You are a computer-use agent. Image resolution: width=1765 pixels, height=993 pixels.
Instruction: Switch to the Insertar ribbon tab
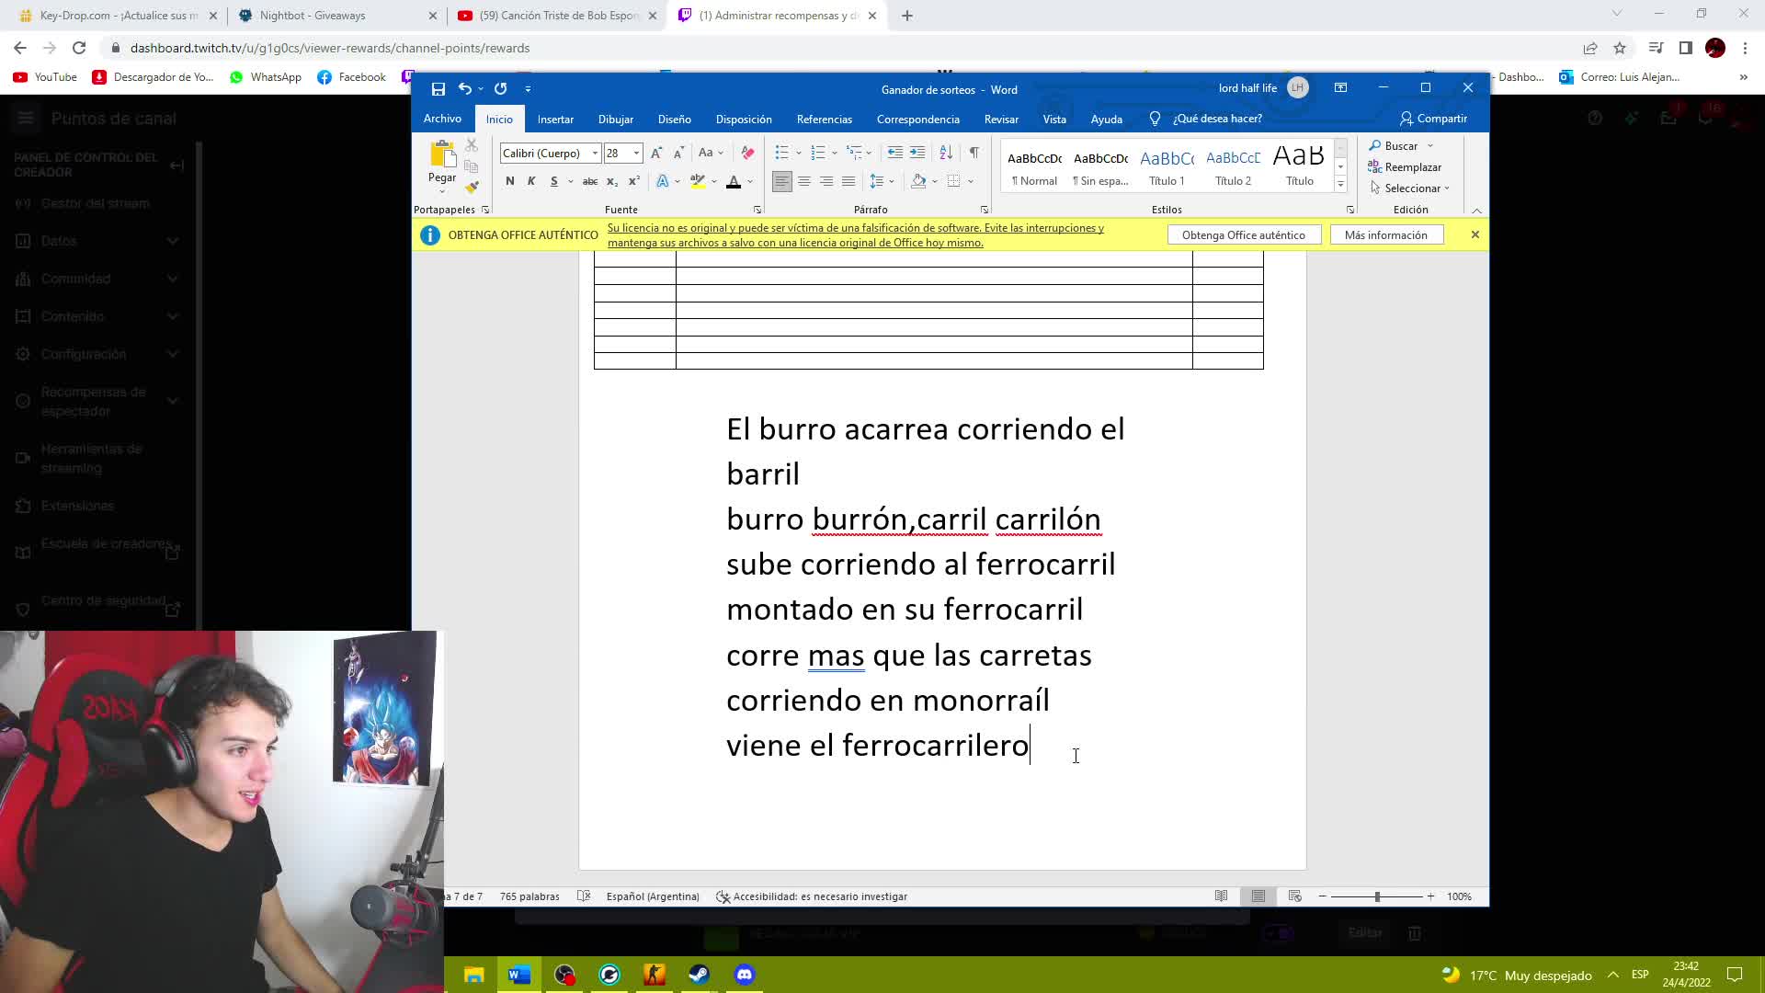(x=555, y=120)
